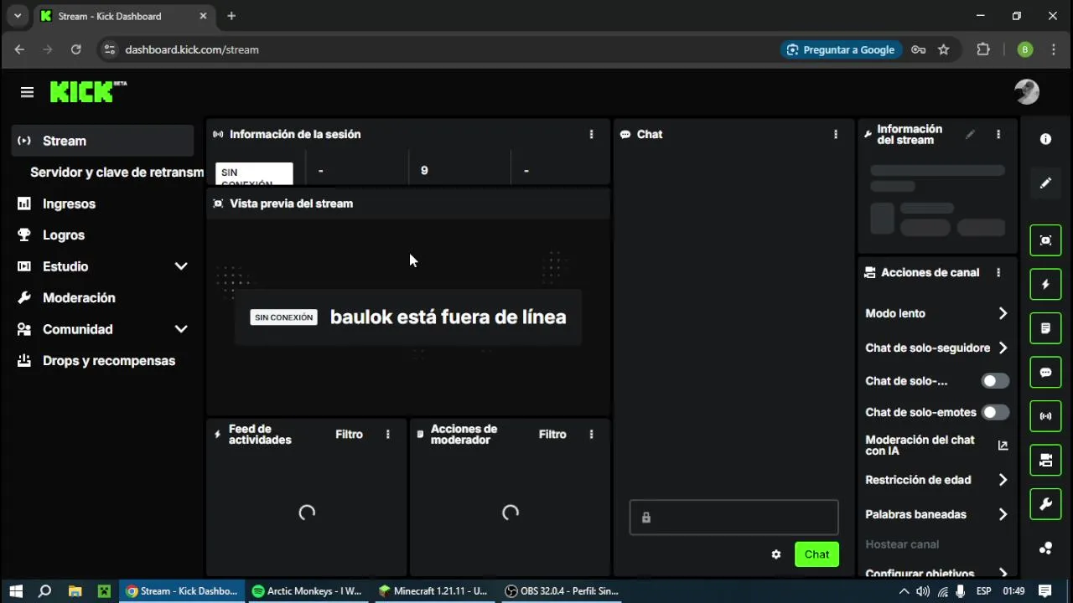Click Preguntar a Google button

[842, 49]
